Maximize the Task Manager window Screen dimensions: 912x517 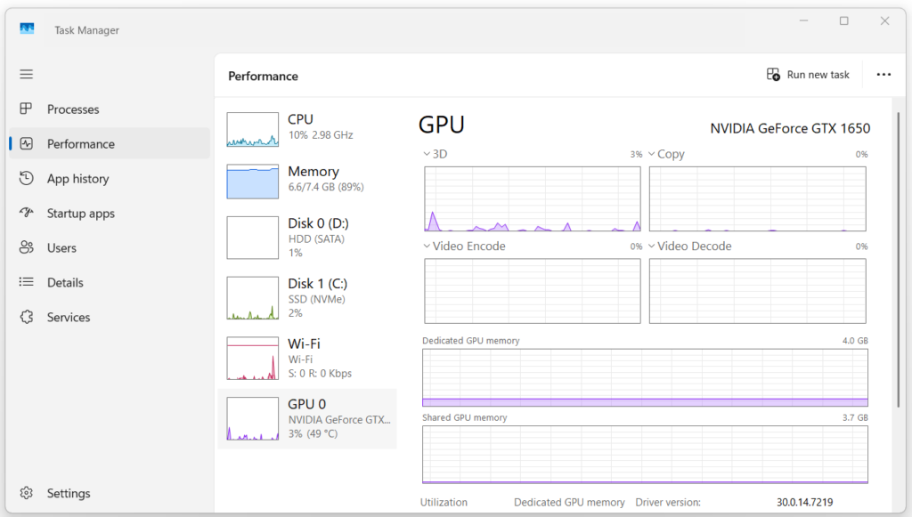point(844,21)
